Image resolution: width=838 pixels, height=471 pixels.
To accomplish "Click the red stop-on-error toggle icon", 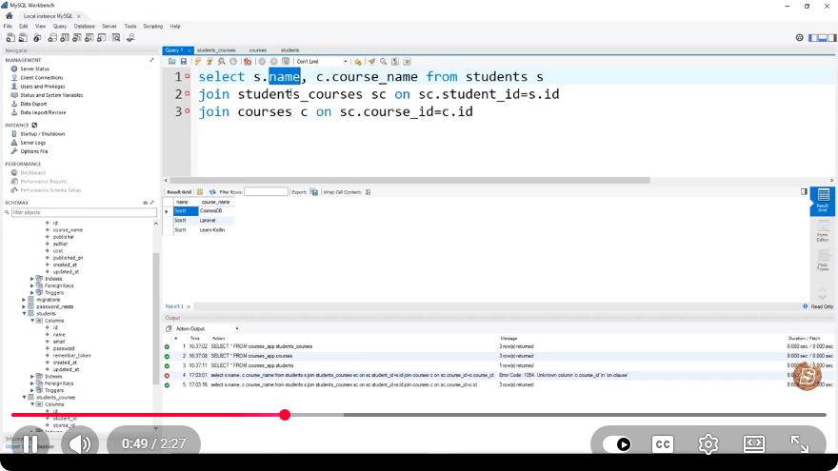I will 247,62.
